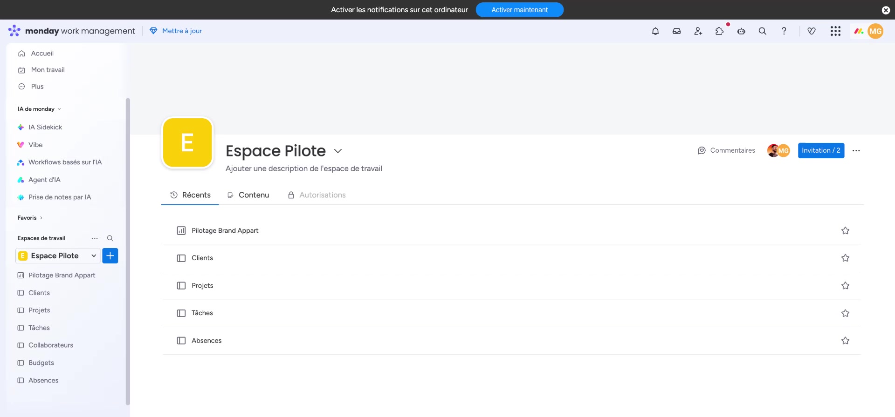Click the workspace description text field

point(303,169)
